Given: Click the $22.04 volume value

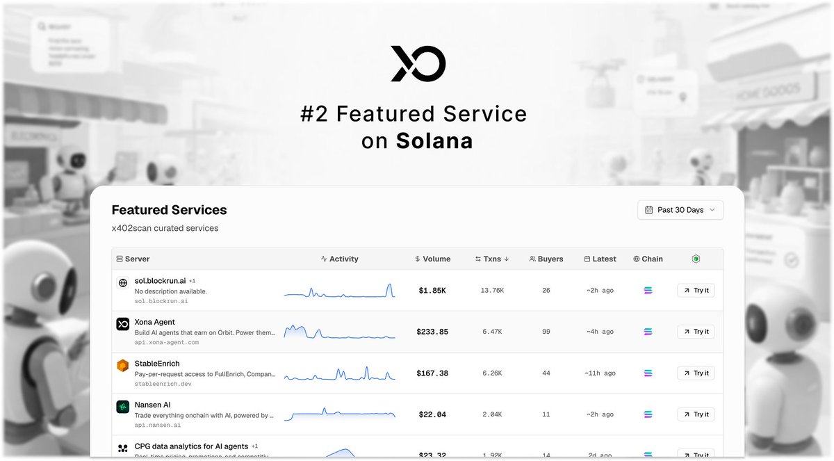Looking at the screenshot, I should [x=432, y=414].
